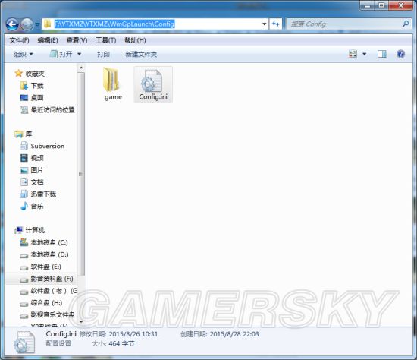Click the navigation pane scrollbar thumb
The width and height of the screenshot is (417, 360).
[81, 174]
